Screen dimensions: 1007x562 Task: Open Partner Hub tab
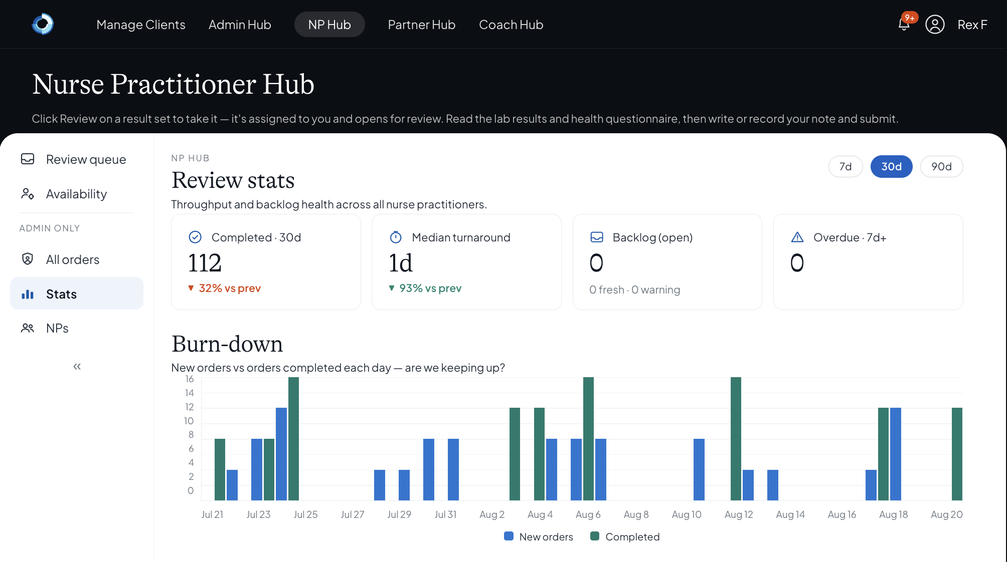pos(422,25)
